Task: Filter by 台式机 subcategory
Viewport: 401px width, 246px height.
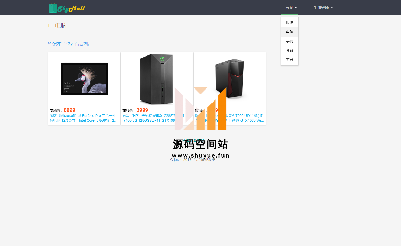Action: click(82, 44)
